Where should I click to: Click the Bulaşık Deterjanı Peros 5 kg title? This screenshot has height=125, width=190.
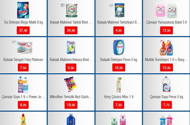click(x=119, y=59)
